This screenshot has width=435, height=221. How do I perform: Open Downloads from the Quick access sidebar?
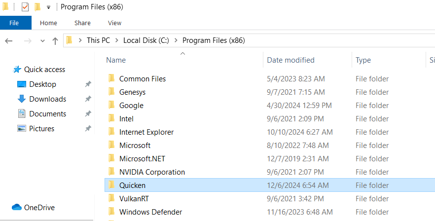(x=47, y=99)
